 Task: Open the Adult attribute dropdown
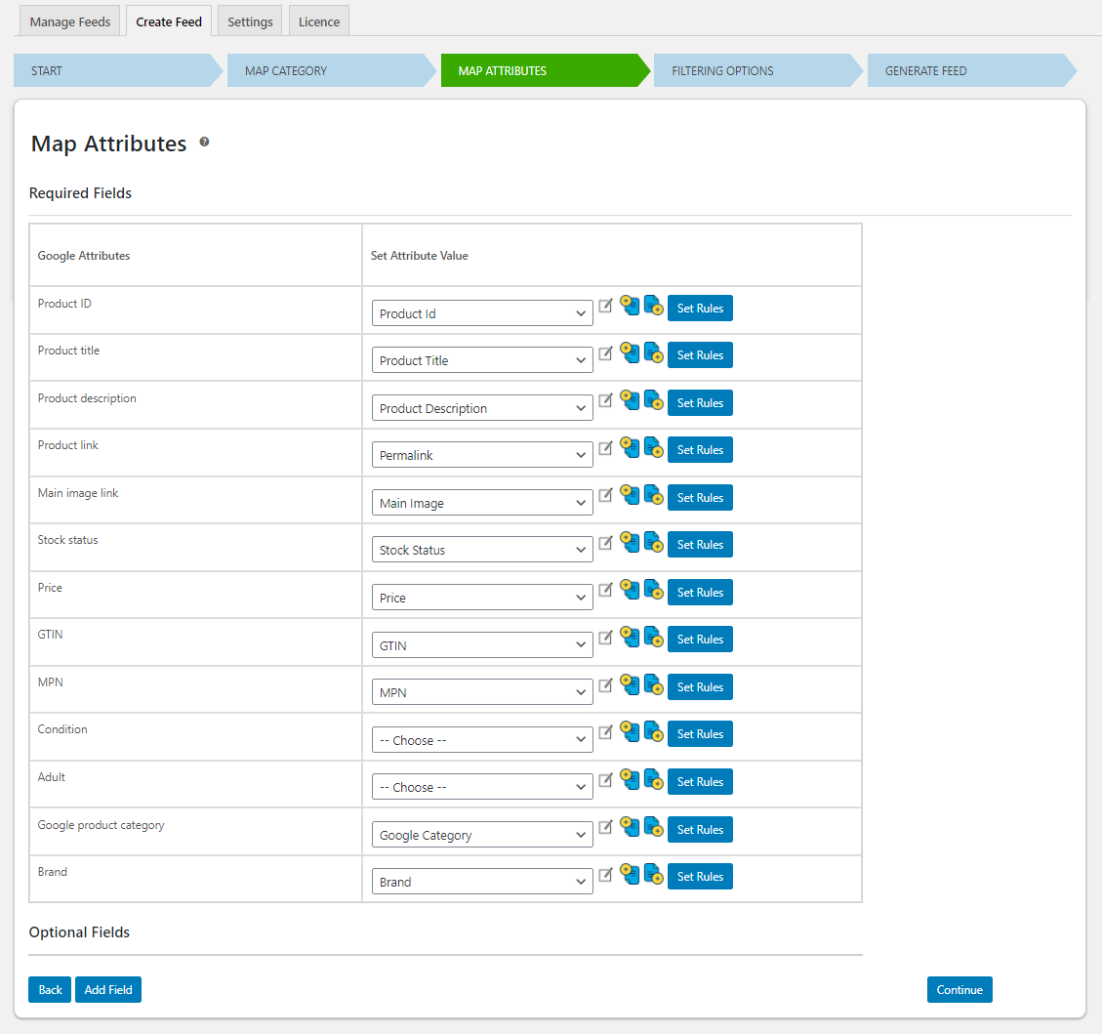[482, 786]
